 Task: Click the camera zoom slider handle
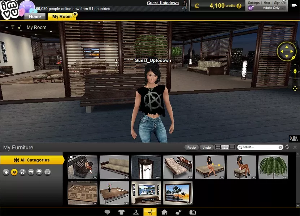(x=295, y=71)
